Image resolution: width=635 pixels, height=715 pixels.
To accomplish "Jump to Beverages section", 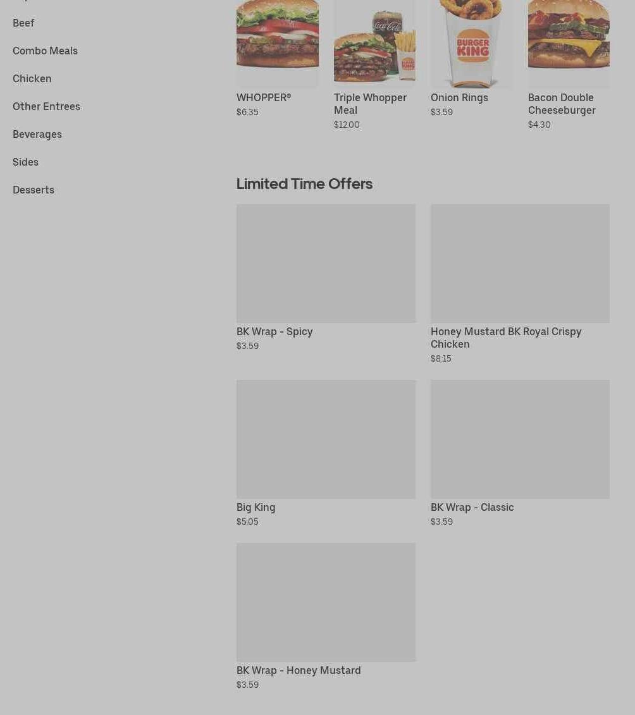I will coord(37,135).
